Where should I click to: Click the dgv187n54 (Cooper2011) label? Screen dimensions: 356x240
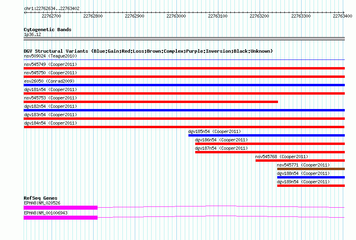click(221, 148)
